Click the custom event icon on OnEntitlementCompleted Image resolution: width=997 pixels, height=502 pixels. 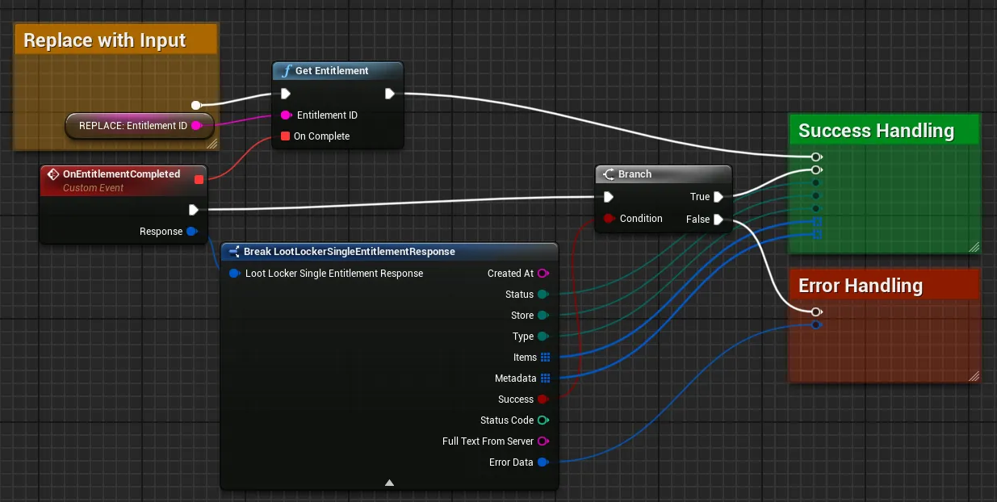(x=53, y=174)
